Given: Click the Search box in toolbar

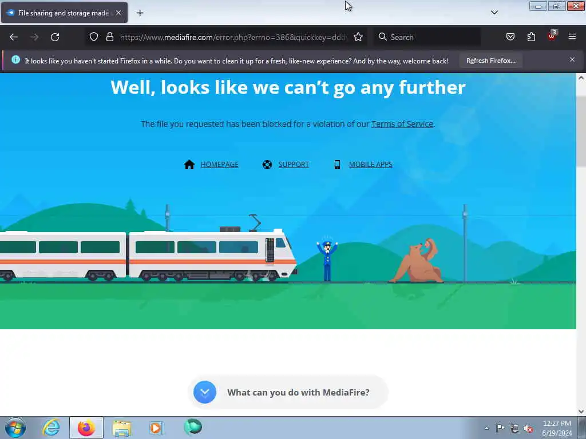Looking at the screenshot, I should [x=427, y=37].
